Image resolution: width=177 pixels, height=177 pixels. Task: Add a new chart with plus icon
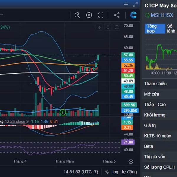click(126, 4)
